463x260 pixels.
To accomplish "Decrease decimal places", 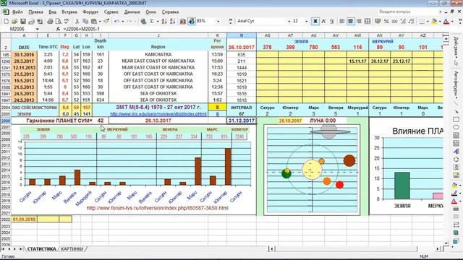I will point(412,21).
